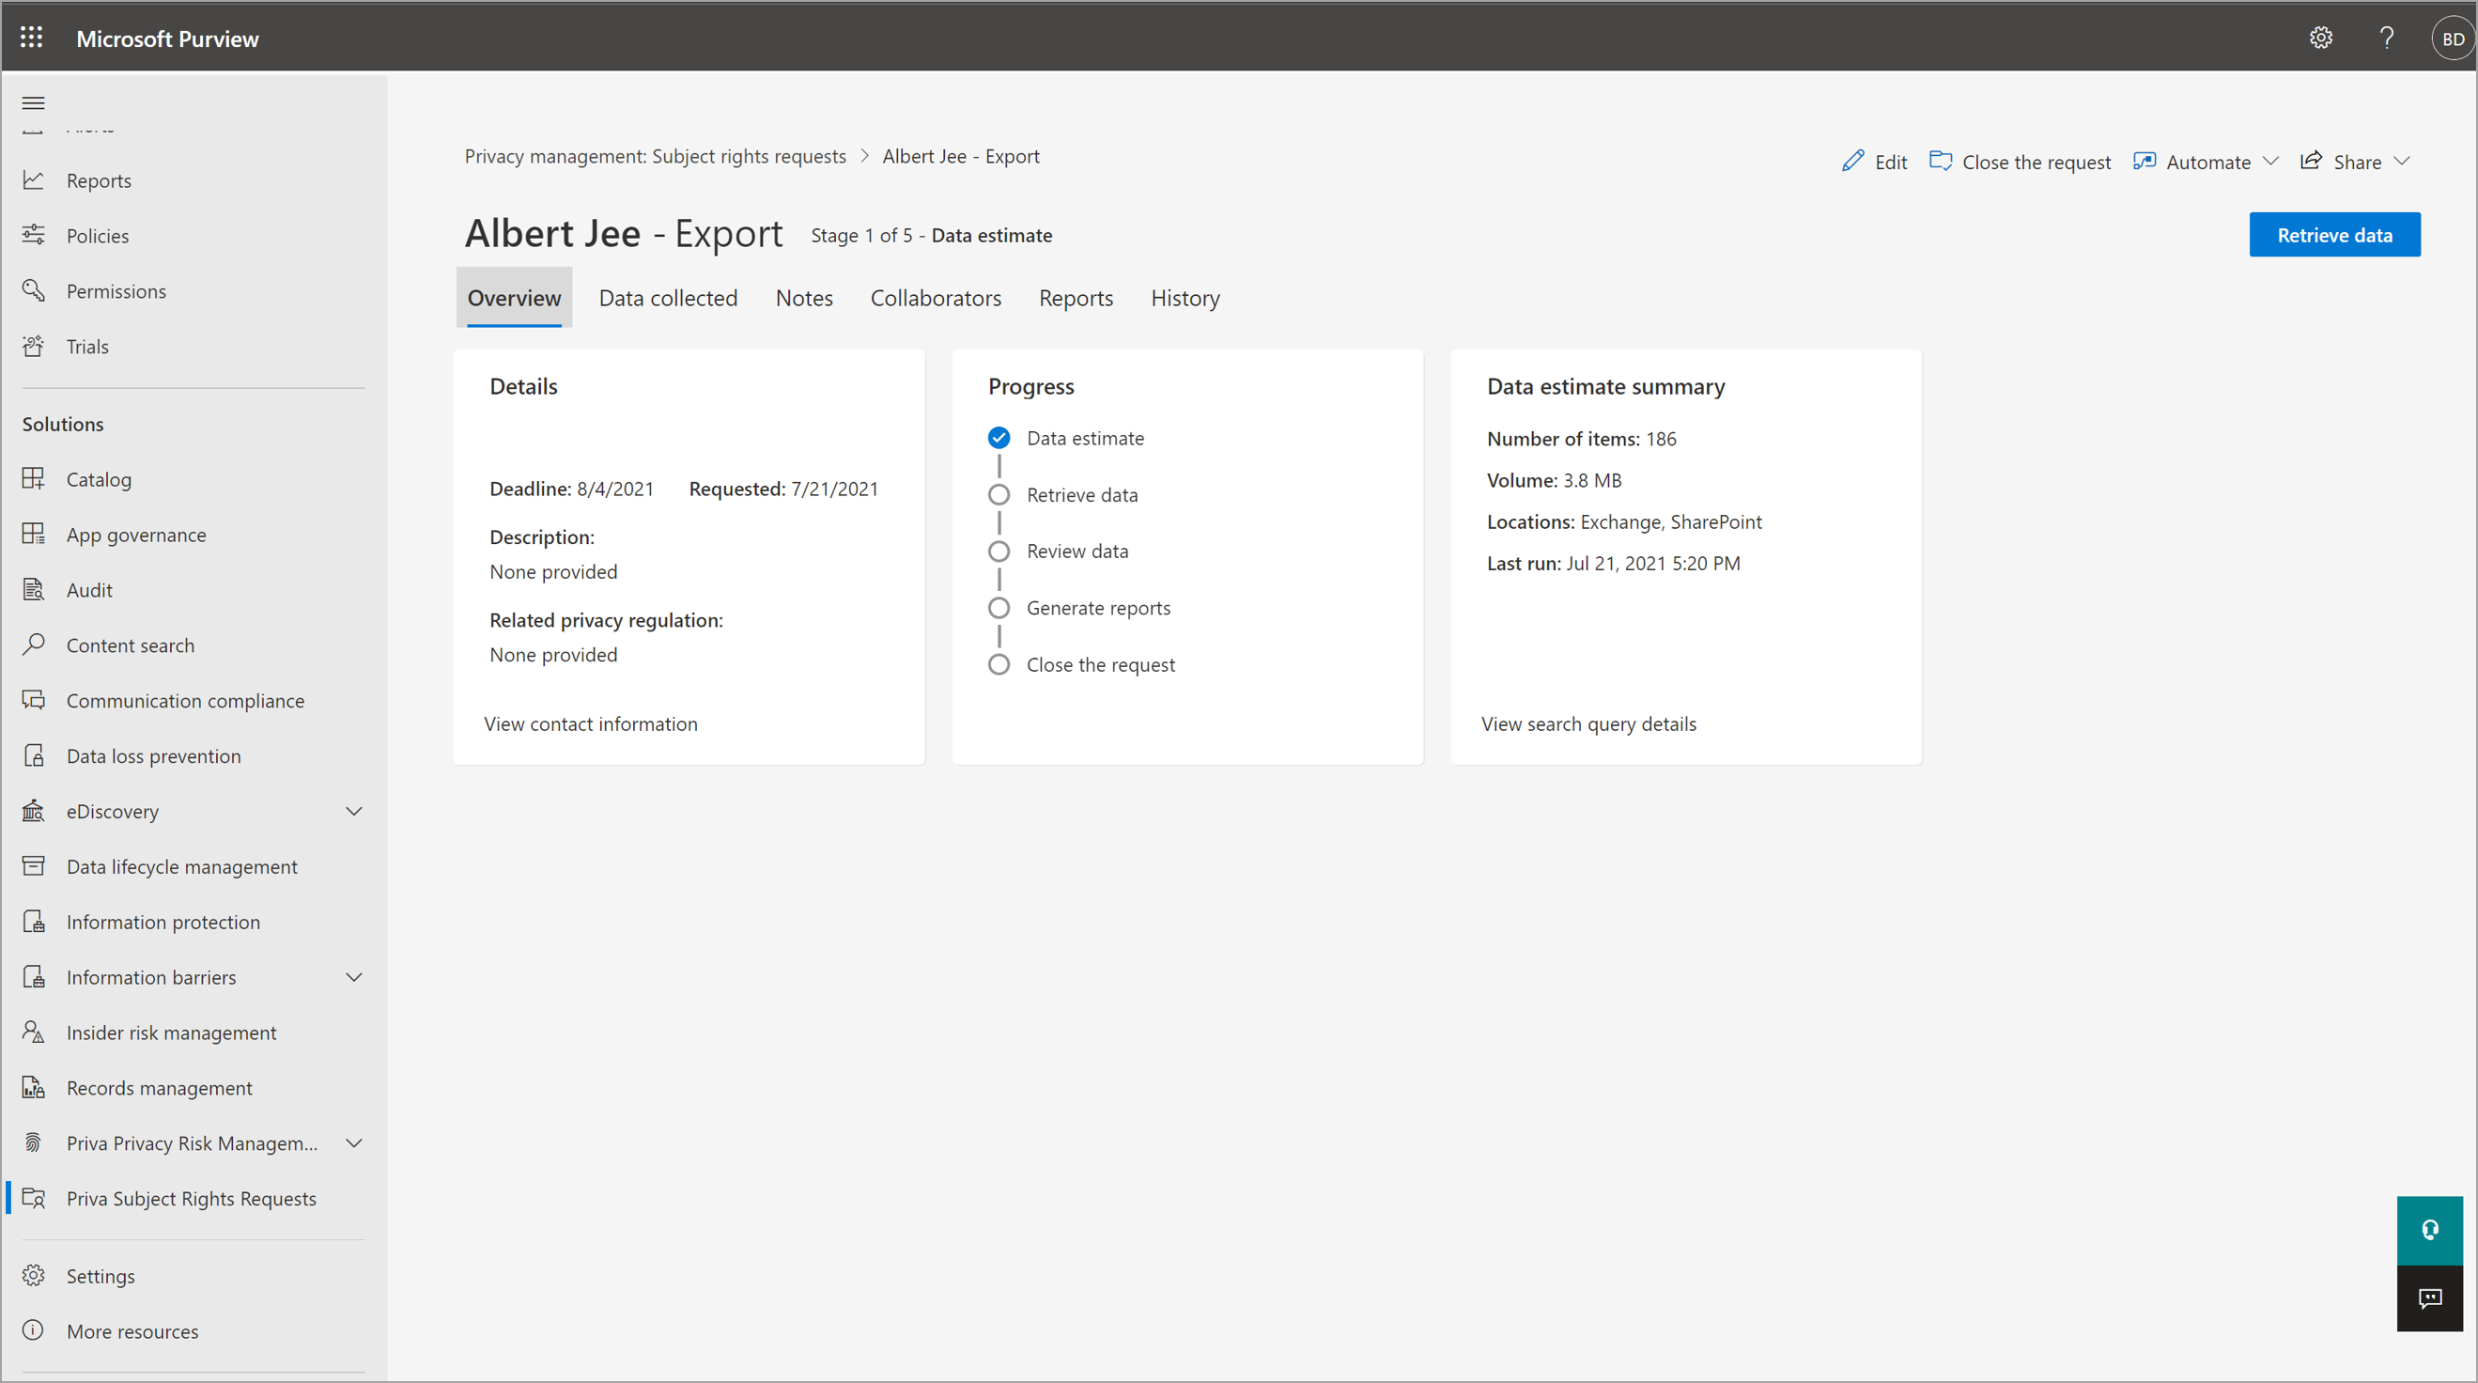Select the Data estimate completed checkbox
This screenshot has height=1383, width=2478.
[x=999, y=438]
